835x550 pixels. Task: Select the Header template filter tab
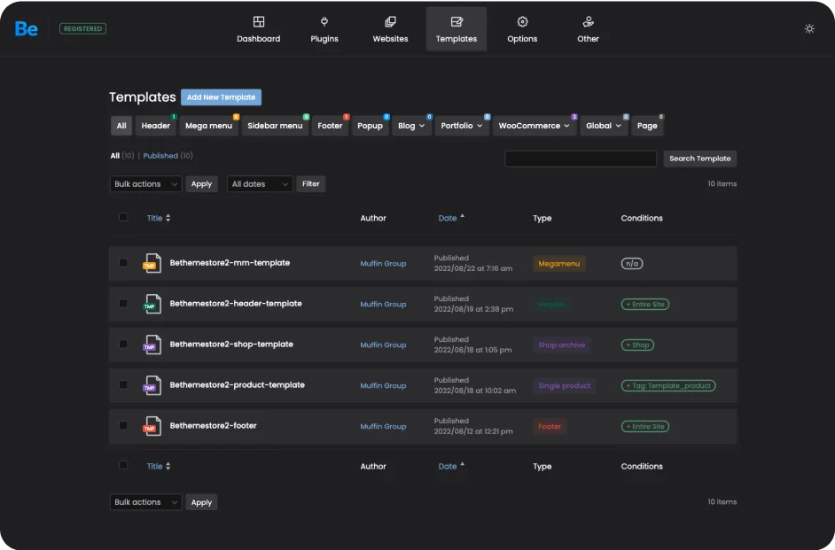(156, 126)
